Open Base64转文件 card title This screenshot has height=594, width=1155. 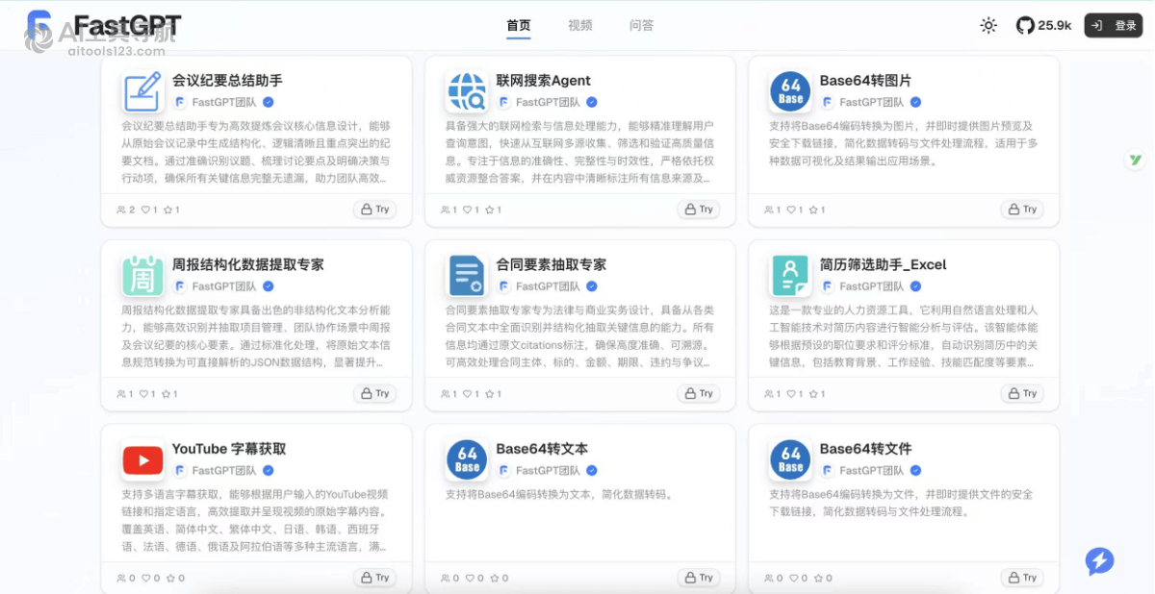tap(865, 449)
